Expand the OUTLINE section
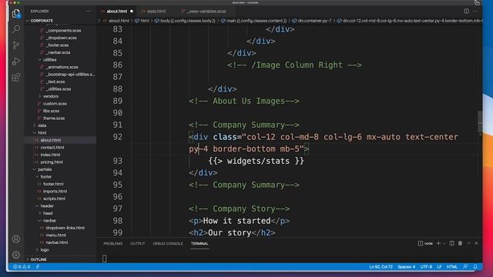 [x=39, y=259]
